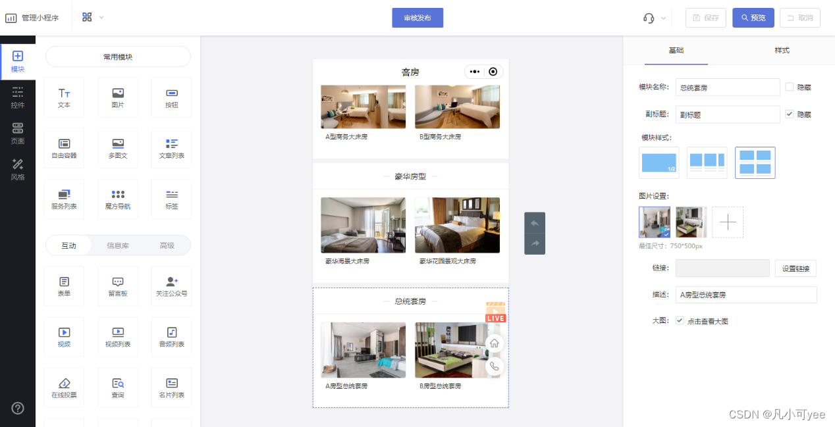
Task: Add the 查询 module
Action: pyautogui.click(x=118, y=388)
